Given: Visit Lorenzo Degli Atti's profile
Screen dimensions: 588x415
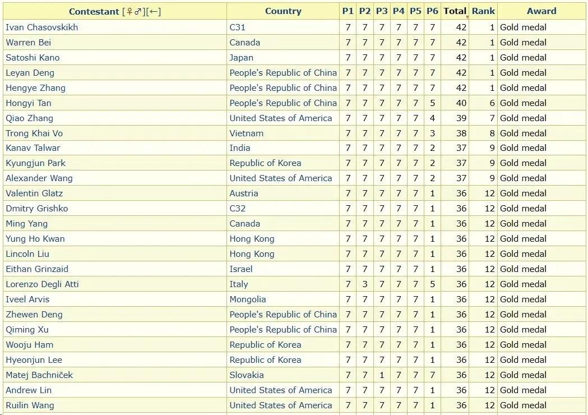Looking at the screenshot, I should 43,284.
